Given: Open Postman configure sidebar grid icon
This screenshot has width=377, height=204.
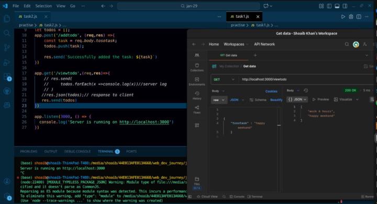Looking at the screenshot, I should point(197,125).
